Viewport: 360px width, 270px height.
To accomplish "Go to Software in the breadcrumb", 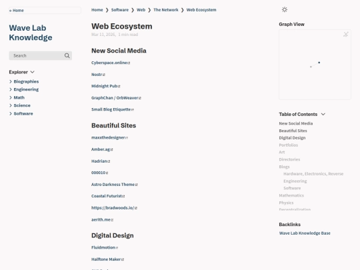I will pyautogui.click(x=120, y=10).
